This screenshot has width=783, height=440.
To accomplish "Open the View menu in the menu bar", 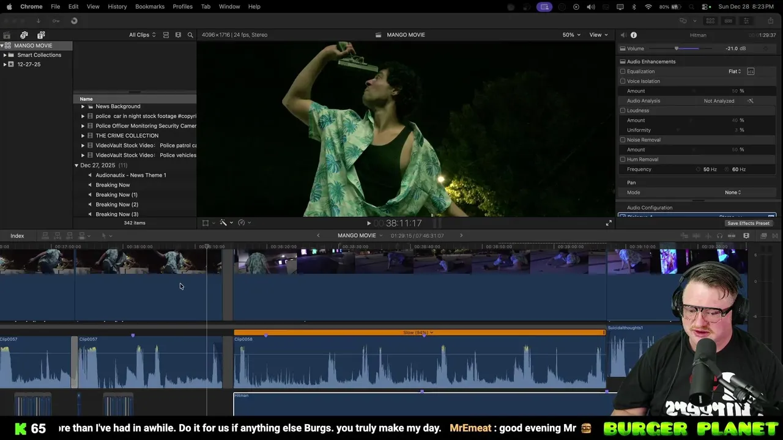I will (x=93, y=6).
